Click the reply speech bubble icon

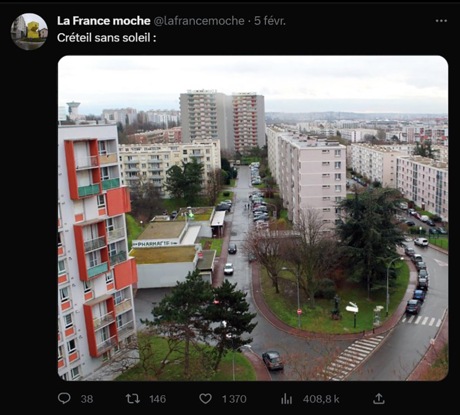point(64,399)
